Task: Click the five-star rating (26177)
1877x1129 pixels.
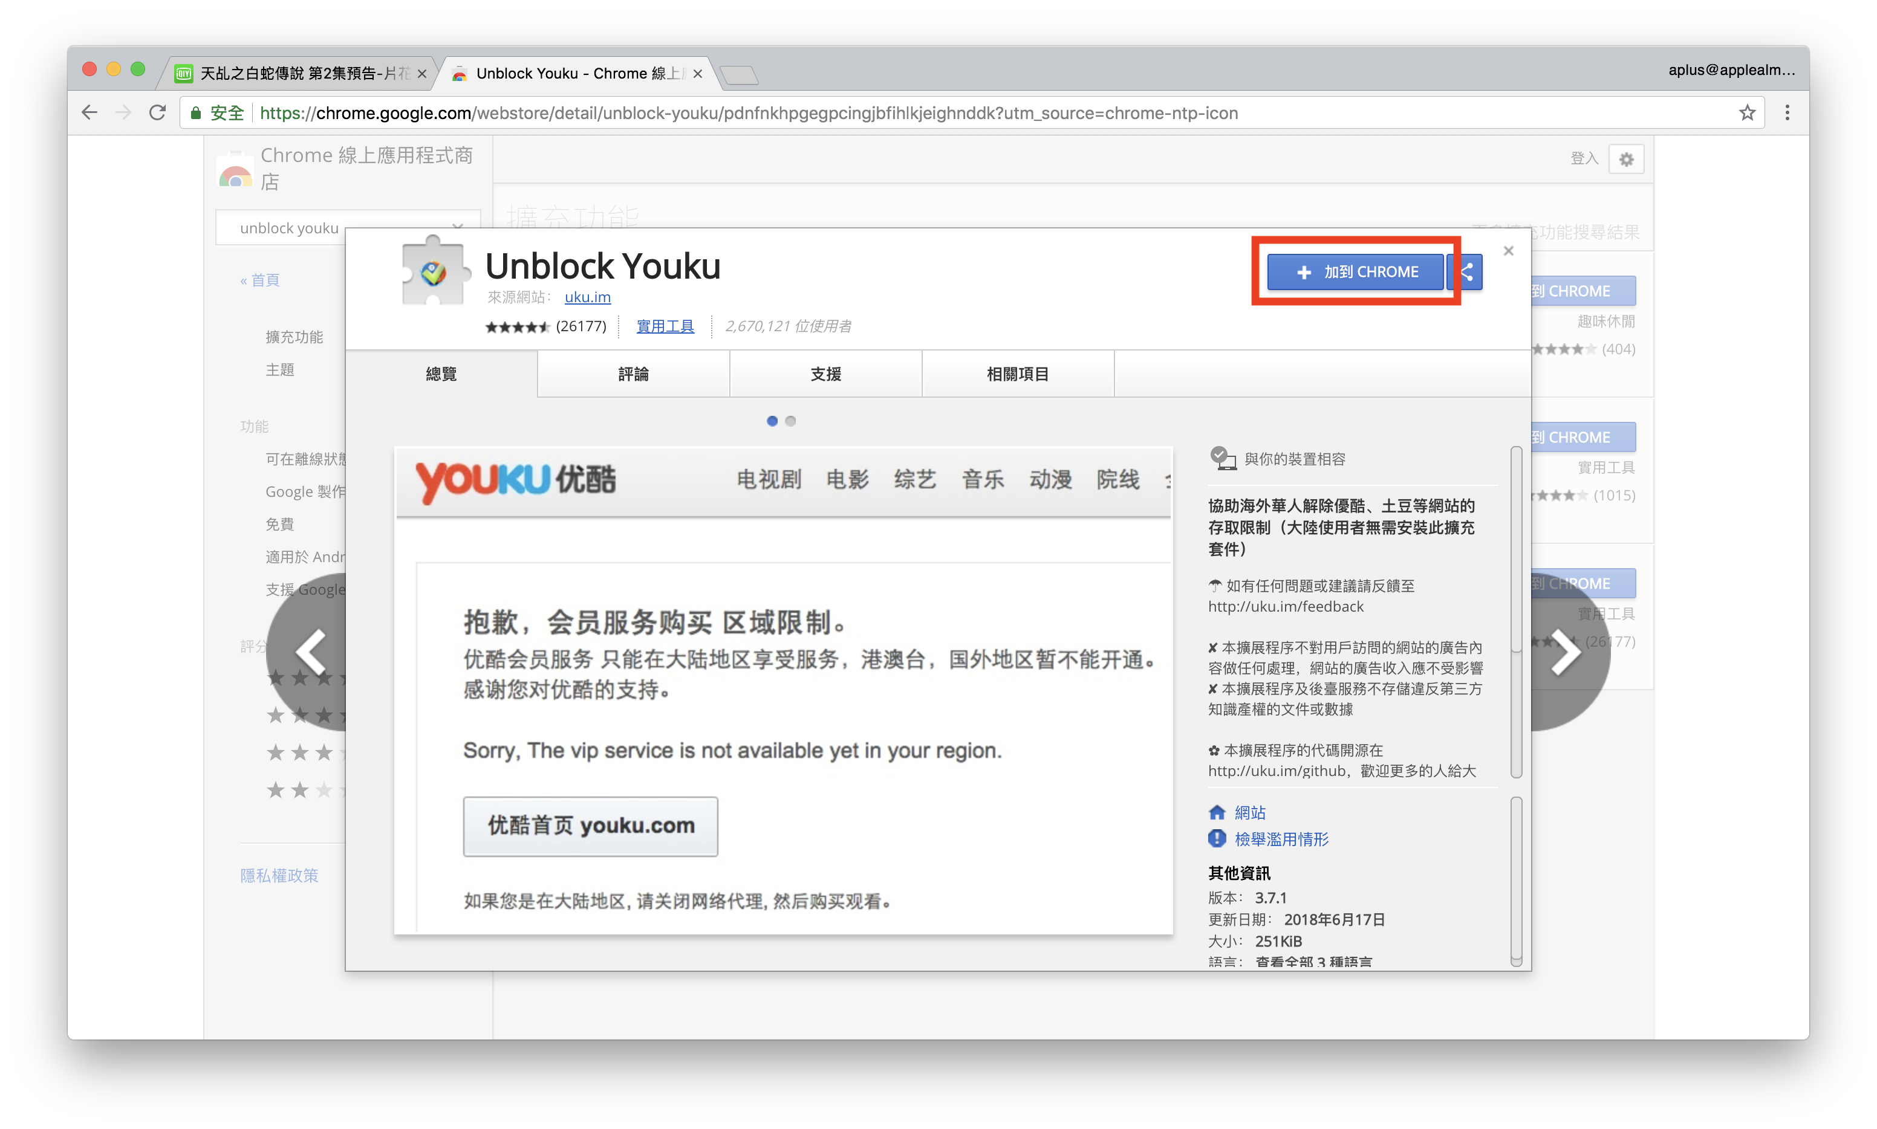Action: pyautogui.click(x=546, y=326)
